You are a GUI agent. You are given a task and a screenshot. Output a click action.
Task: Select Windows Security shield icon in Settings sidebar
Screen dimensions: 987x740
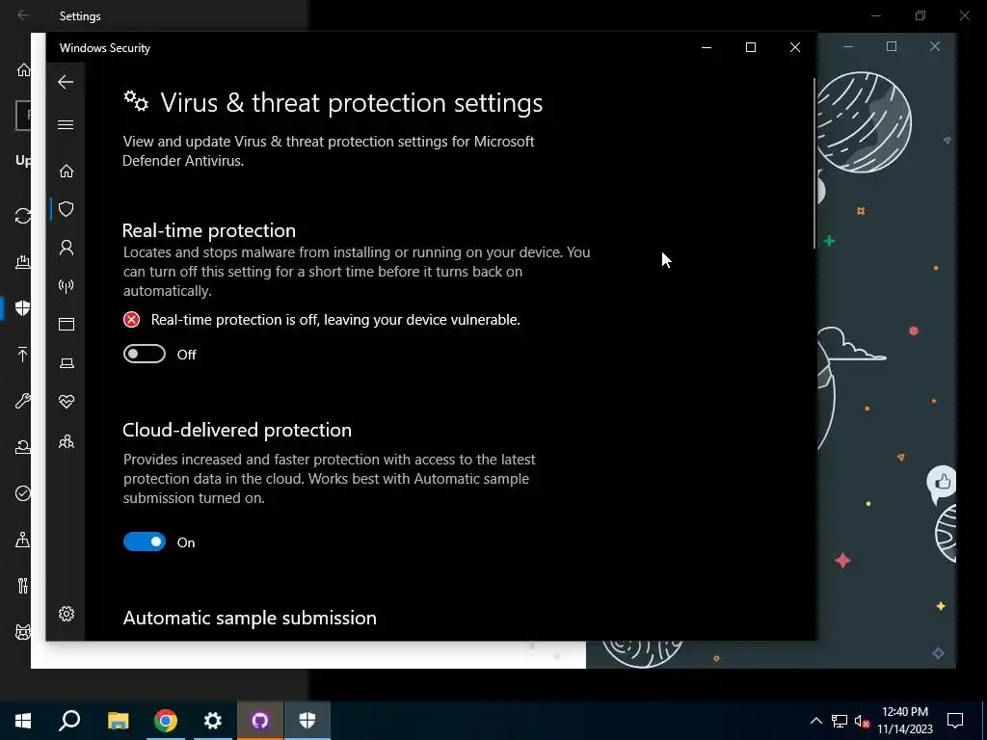(x=23, y=308)
